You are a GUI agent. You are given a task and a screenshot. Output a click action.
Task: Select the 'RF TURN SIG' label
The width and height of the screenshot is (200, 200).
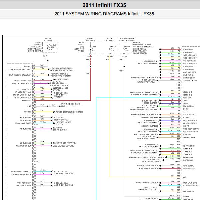(26, 117)
